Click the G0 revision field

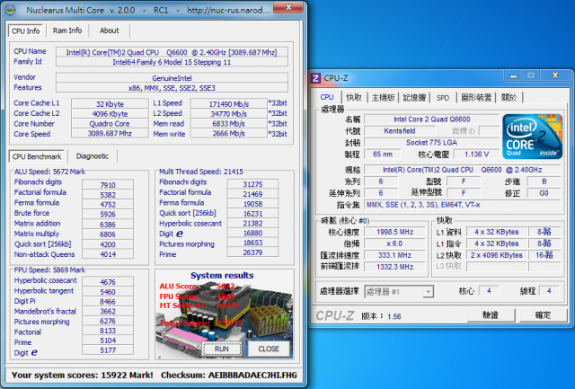coord(544,193)
